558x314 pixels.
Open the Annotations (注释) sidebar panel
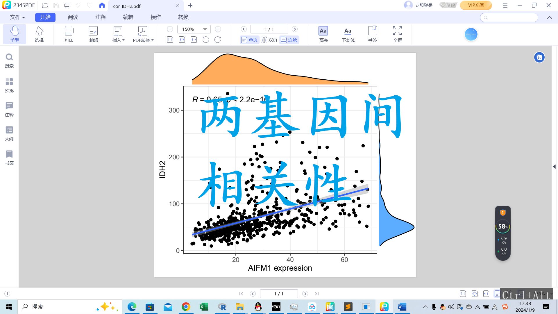(x=9, y=109)
